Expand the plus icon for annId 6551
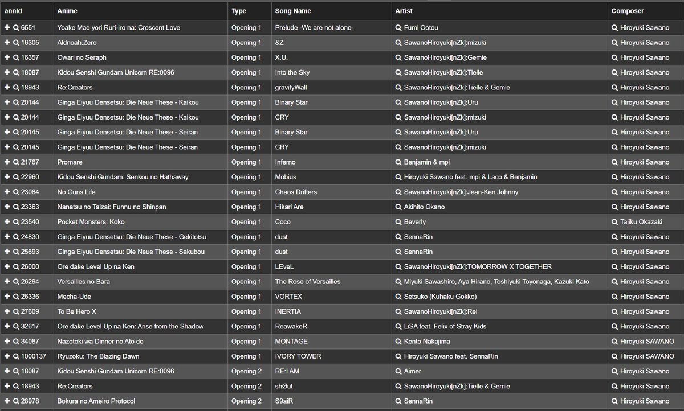The height and width of the screenshot is (411, 684). [x=7, y=28]
